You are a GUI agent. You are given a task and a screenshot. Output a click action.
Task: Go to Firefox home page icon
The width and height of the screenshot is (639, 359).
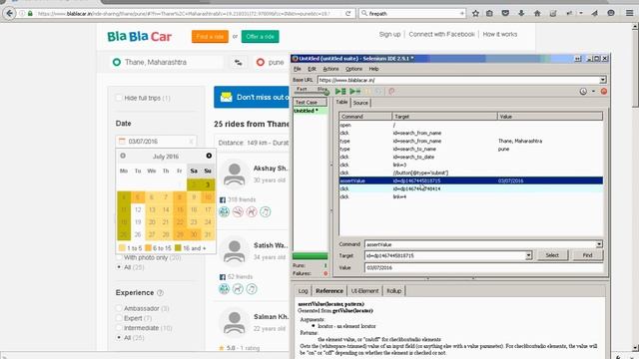click(537, 13)
